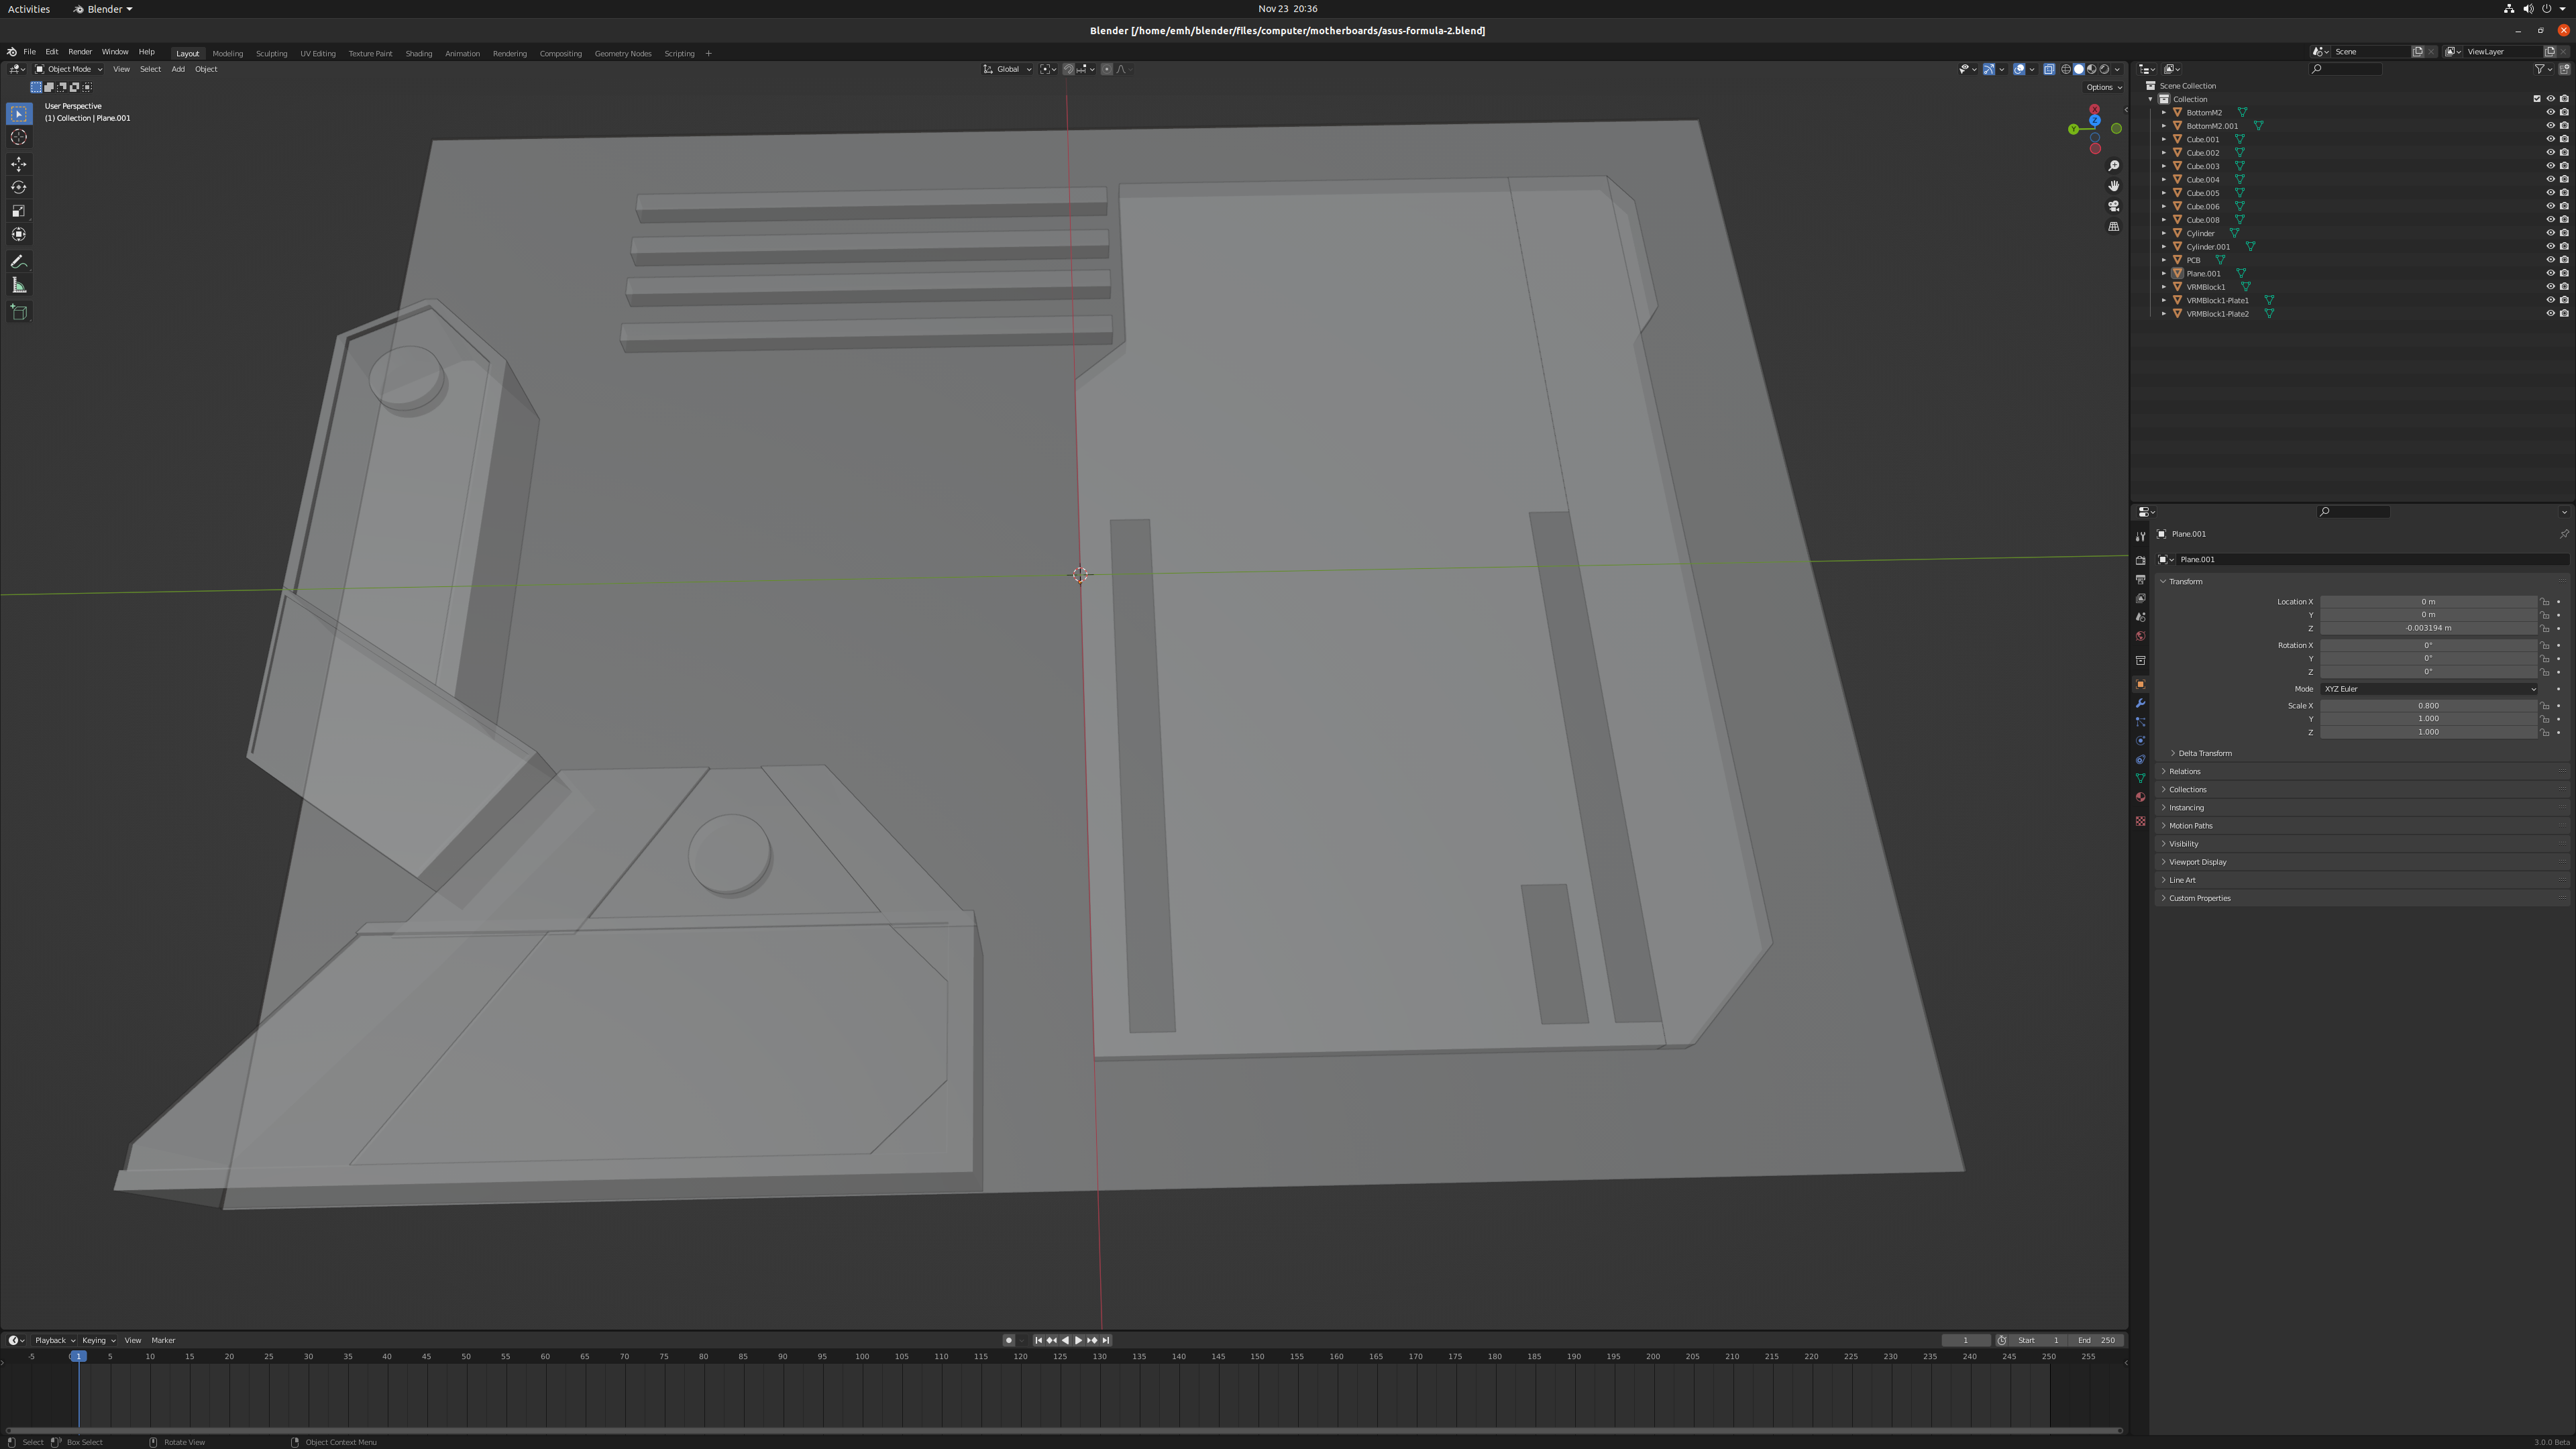Open the viewport Add menu

[178, 69]
